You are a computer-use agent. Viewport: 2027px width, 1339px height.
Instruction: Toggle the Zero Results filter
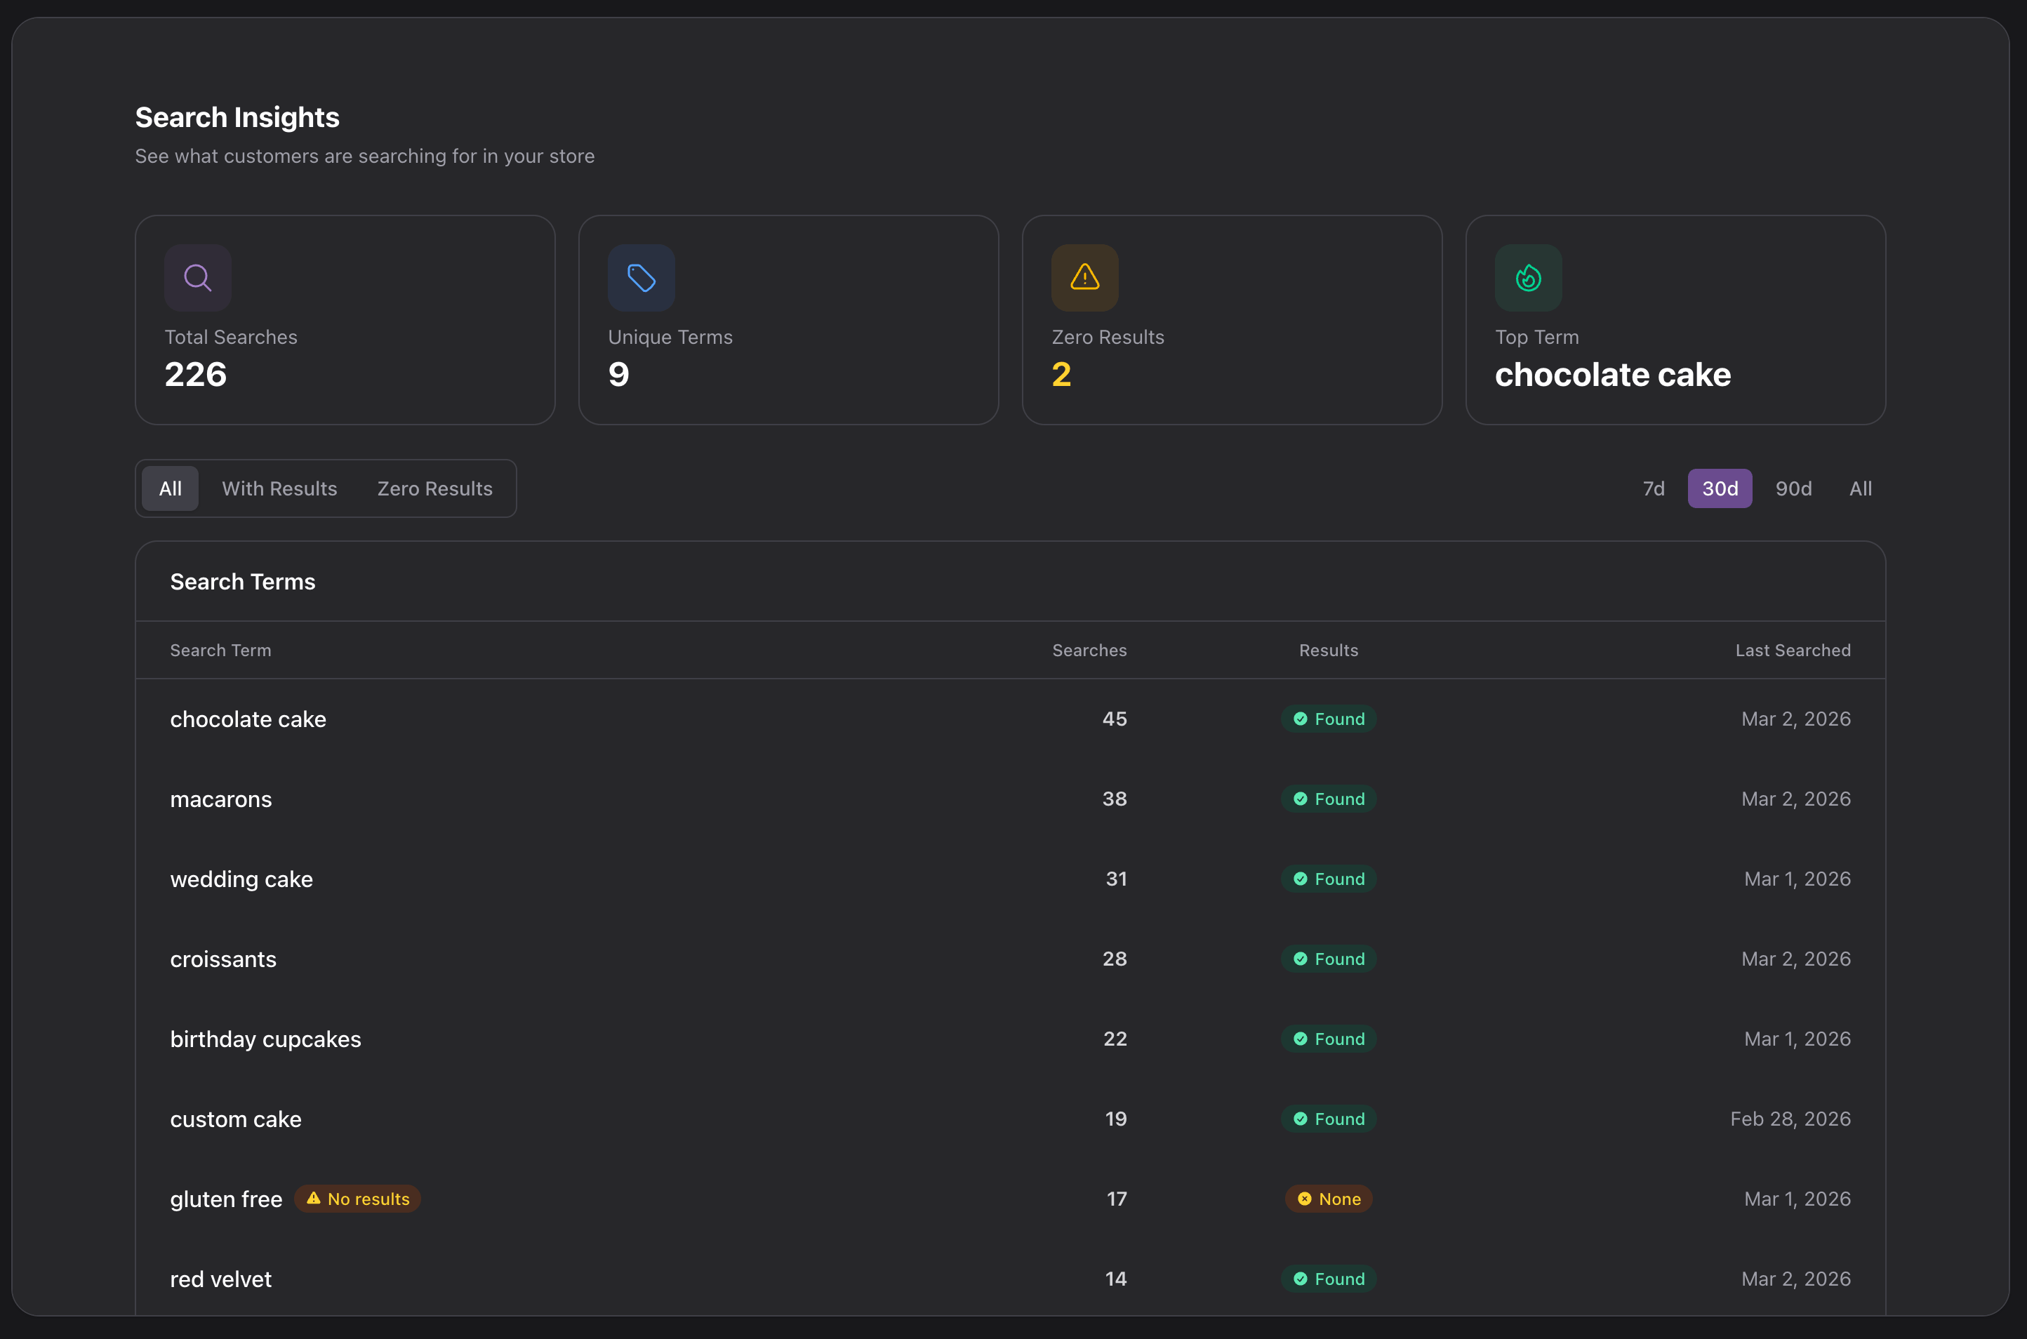tap(434, 488)
